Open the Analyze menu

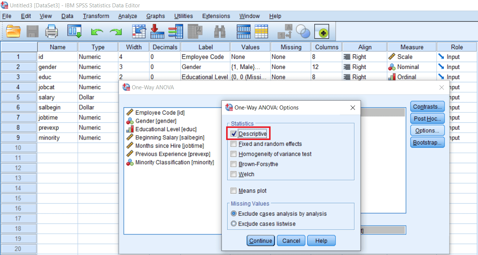[127, 16]
